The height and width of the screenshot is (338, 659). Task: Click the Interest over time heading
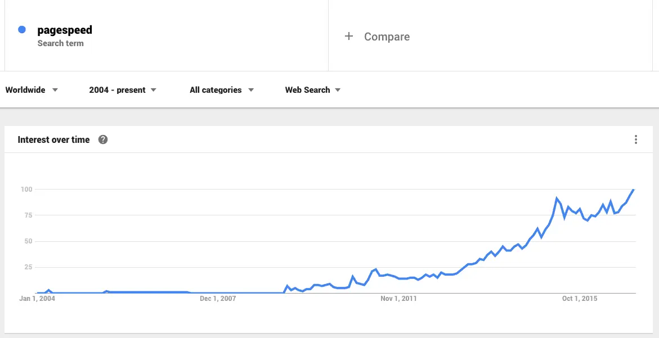coord(54,140)
